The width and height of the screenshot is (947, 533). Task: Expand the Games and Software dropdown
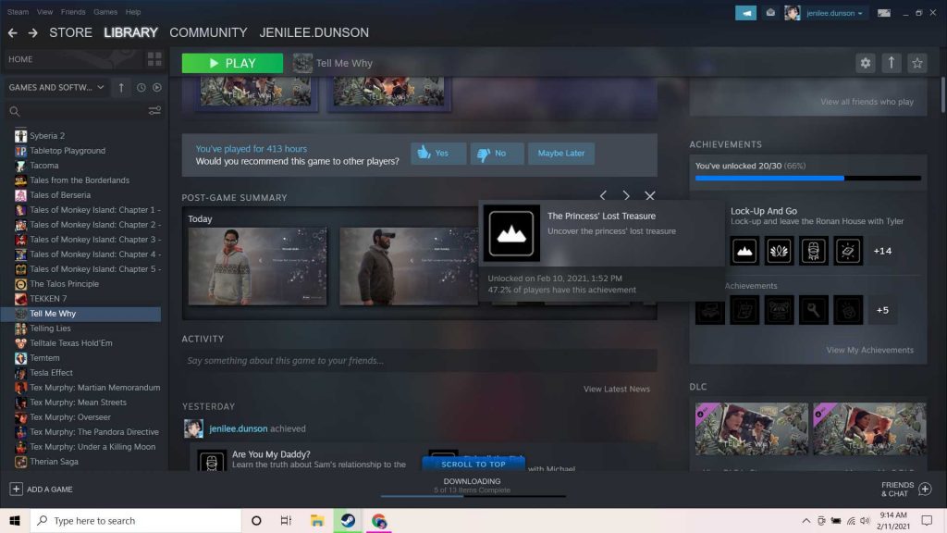(55, 88)
